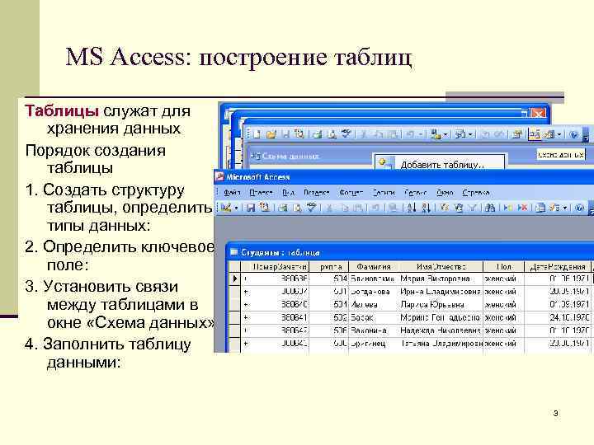Open Правка menu

(x=261, y=193)
